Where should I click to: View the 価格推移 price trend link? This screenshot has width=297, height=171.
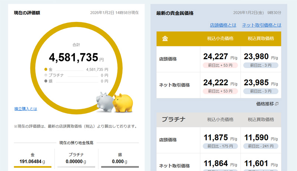pyautogui.click(x=265, y=104)
